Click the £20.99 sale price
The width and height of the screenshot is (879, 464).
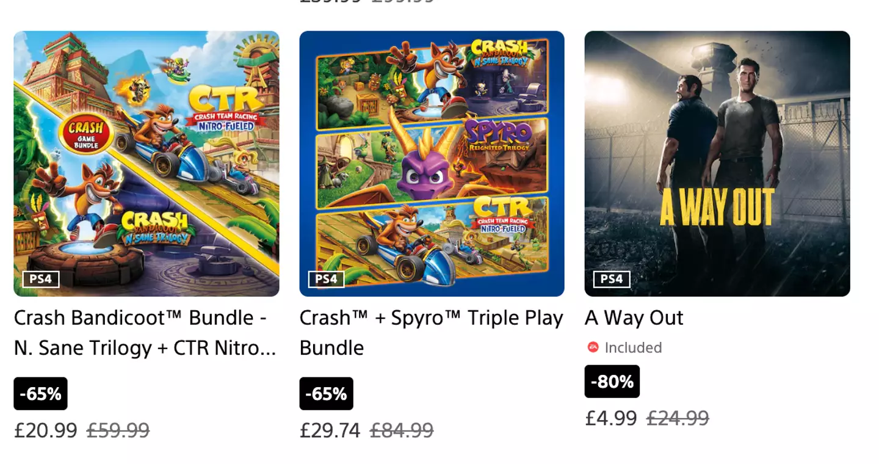[x=46, y=430]
